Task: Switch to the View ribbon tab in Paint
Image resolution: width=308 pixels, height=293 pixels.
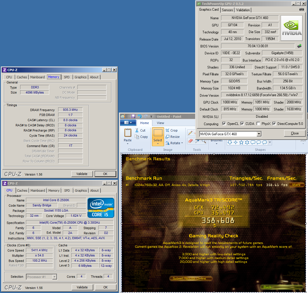Action: click(160, 123)
